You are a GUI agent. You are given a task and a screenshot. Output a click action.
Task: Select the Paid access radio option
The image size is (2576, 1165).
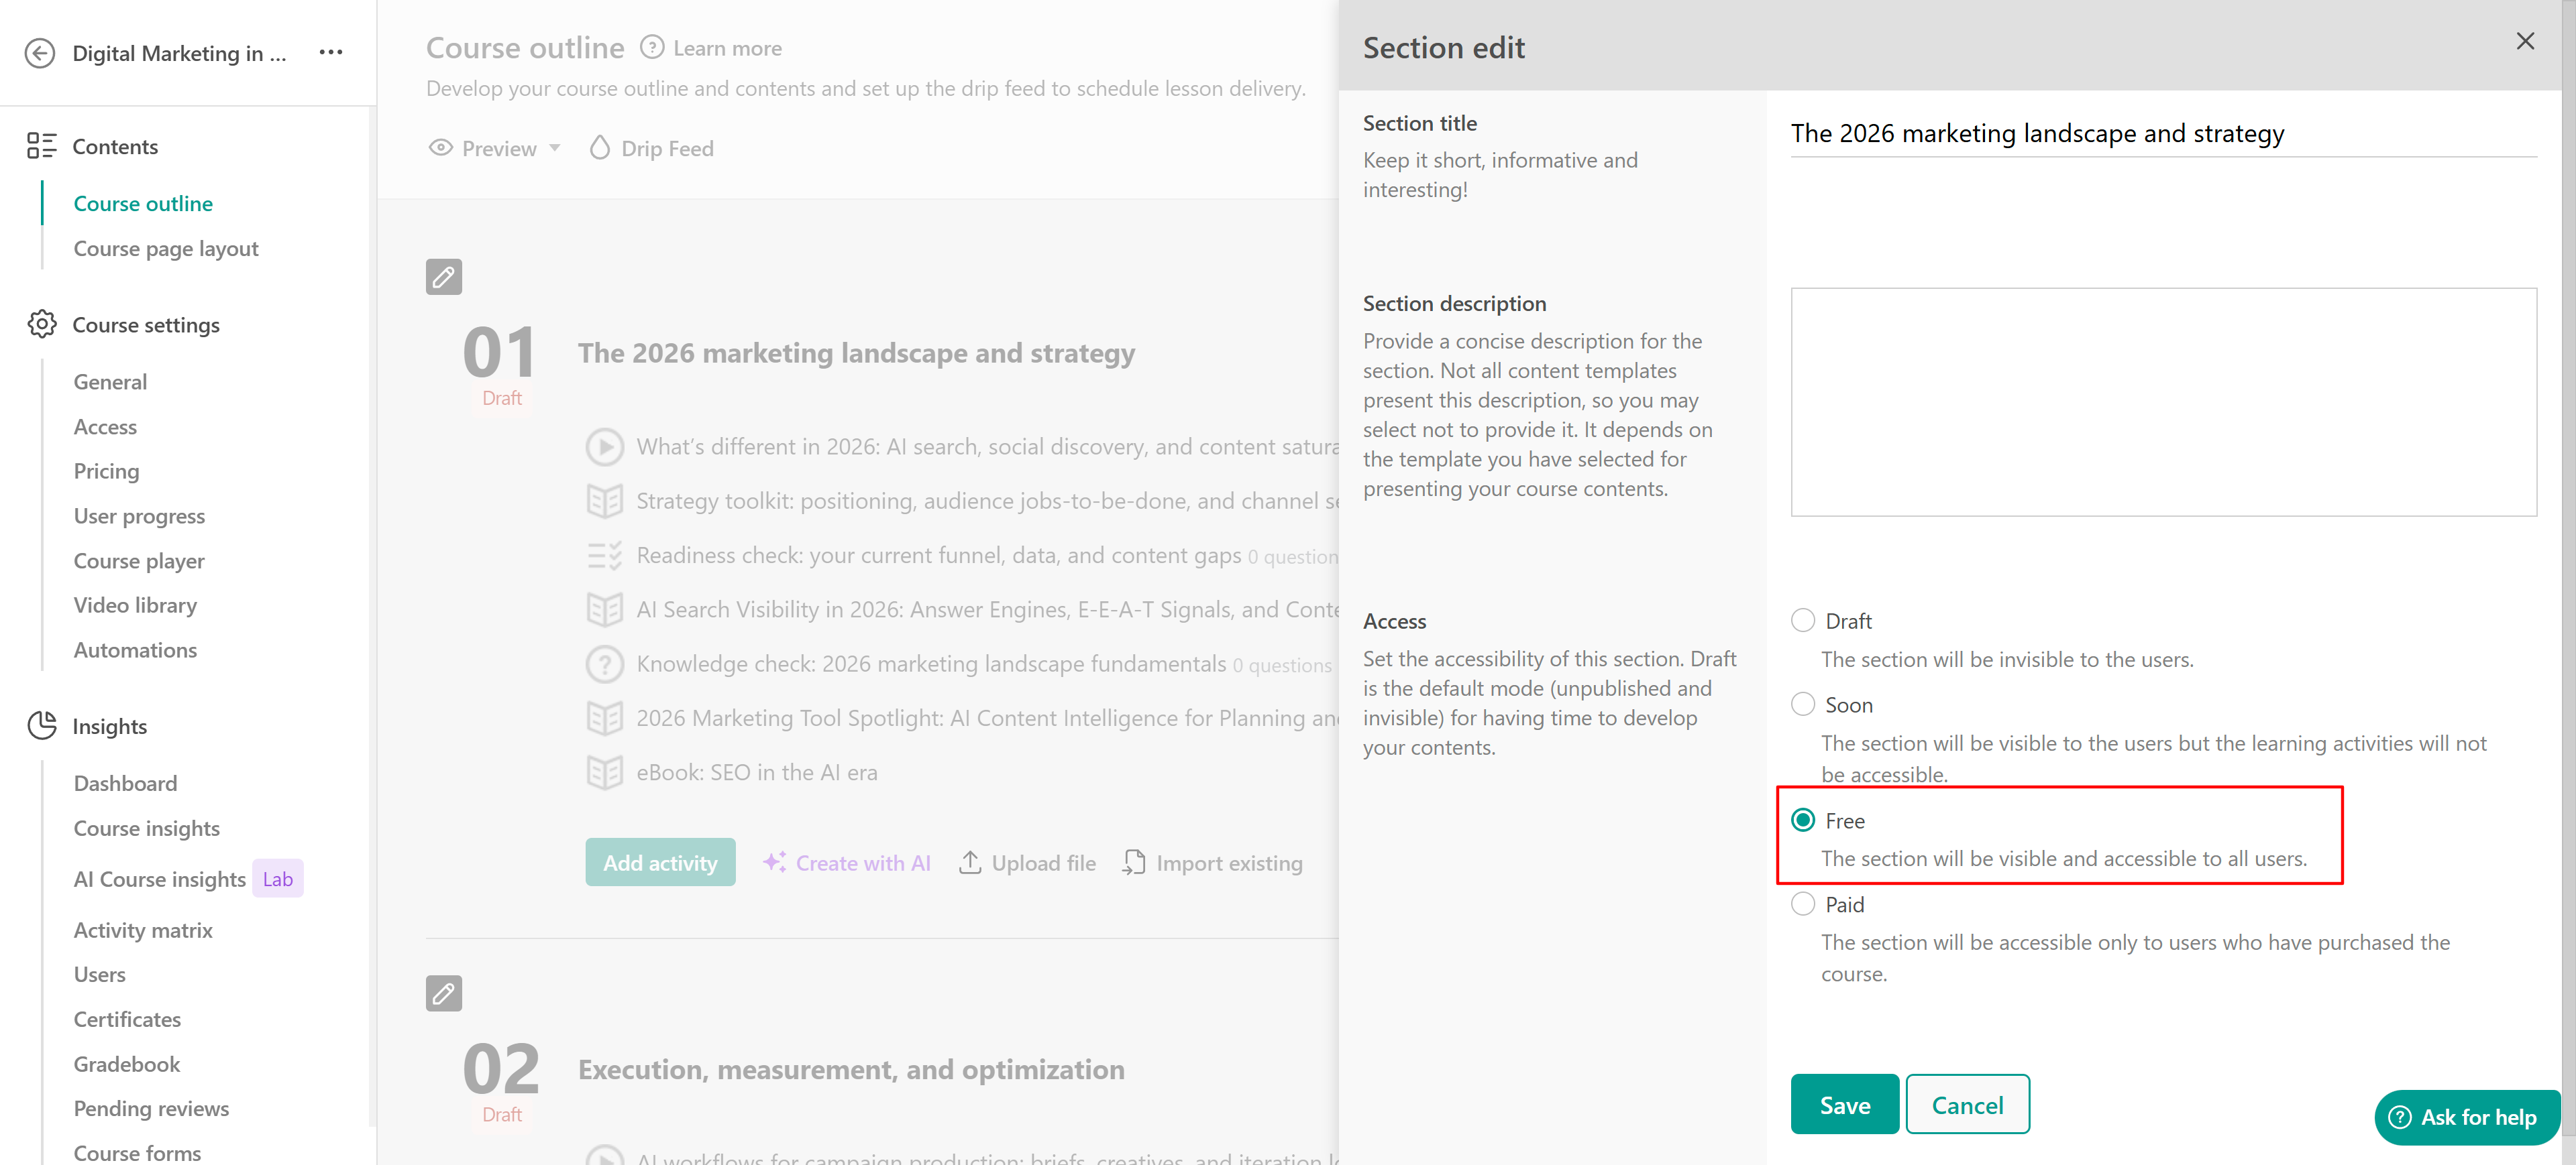(x=1802, y=904)
